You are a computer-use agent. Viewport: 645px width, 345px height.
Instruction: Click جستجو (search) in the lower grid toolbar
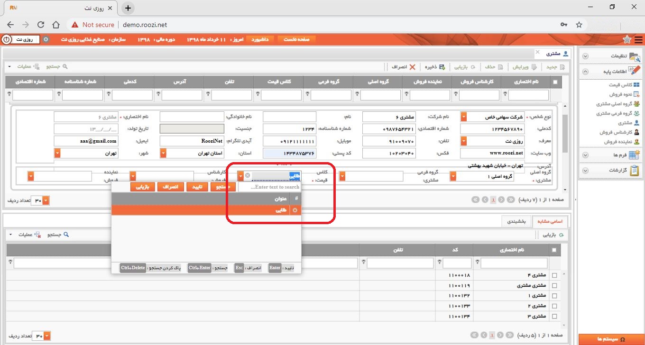[x=58, y=235]
